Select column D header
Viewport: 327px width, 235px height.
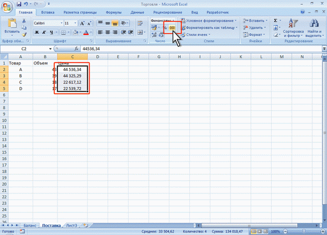tap(98, 57)
